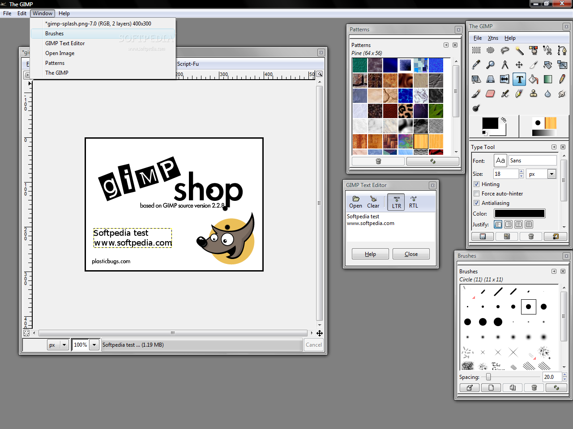Select the Text tool in toolbox
This screenshot has height=429, width=573.
(519, 79)
